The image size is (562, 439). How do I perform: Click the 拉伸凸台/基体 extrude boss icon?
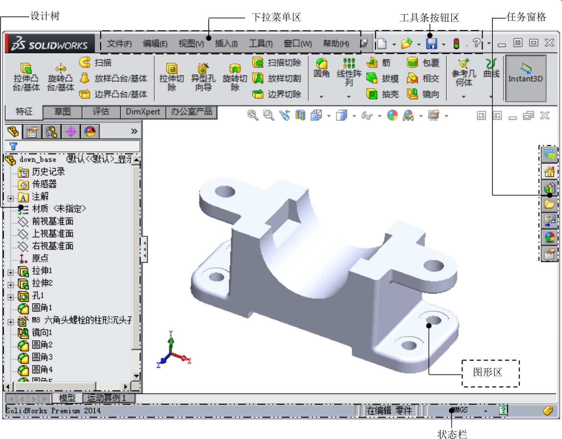[x=26, y=69]
